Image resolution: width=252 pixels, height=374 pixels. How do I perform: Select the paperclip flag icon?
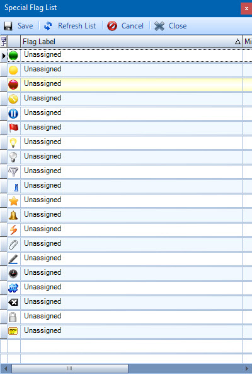tap(13, 244)
